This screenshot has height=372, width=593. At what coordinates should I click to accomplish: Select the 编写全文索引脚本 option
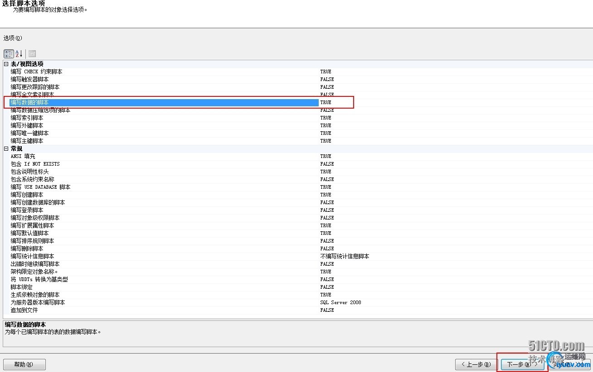(33, 95)
